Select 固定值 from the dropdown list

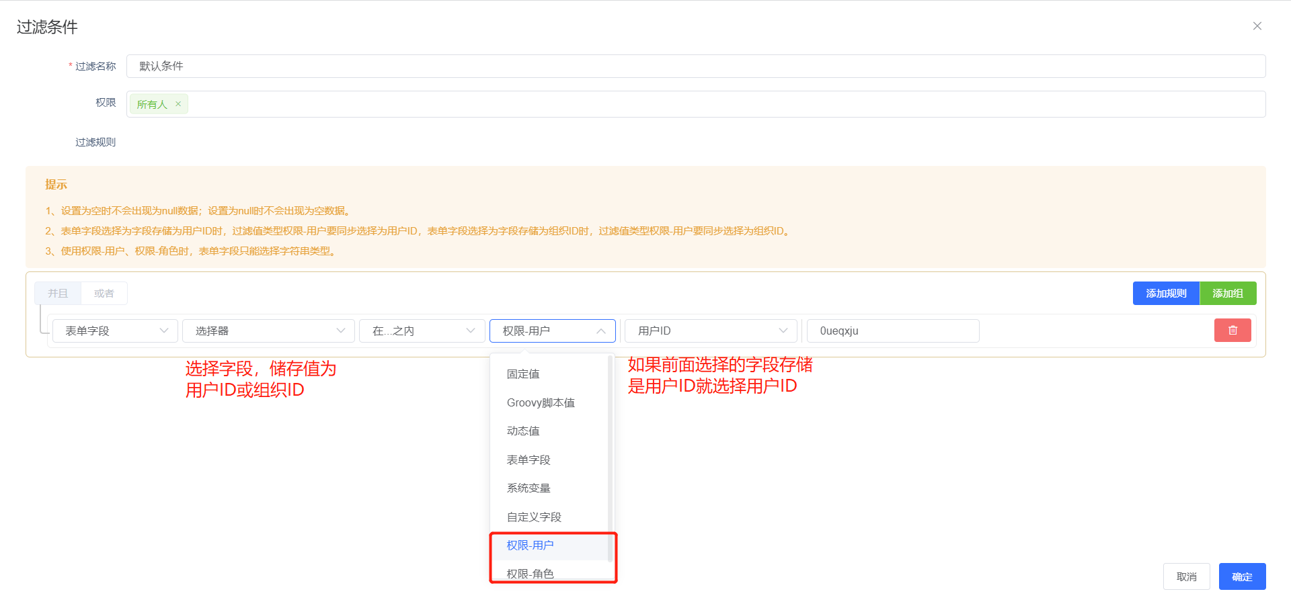(x=523, y=374)
